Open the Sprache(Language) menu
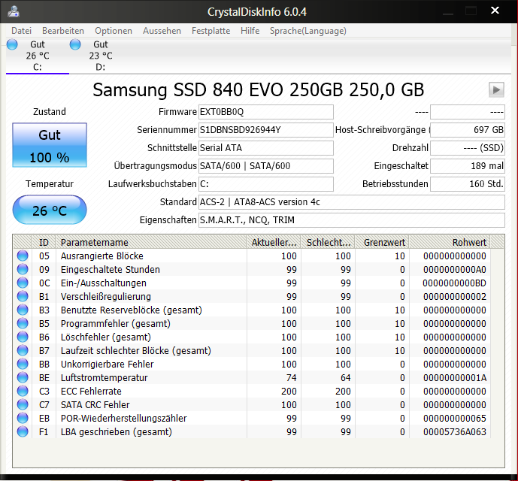 point(308,31)
